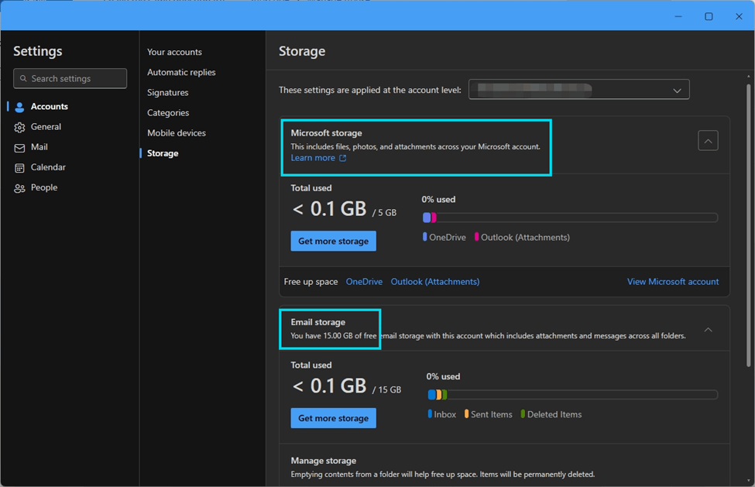Open the OneDrive free up space link

click(x=364, y=282)
